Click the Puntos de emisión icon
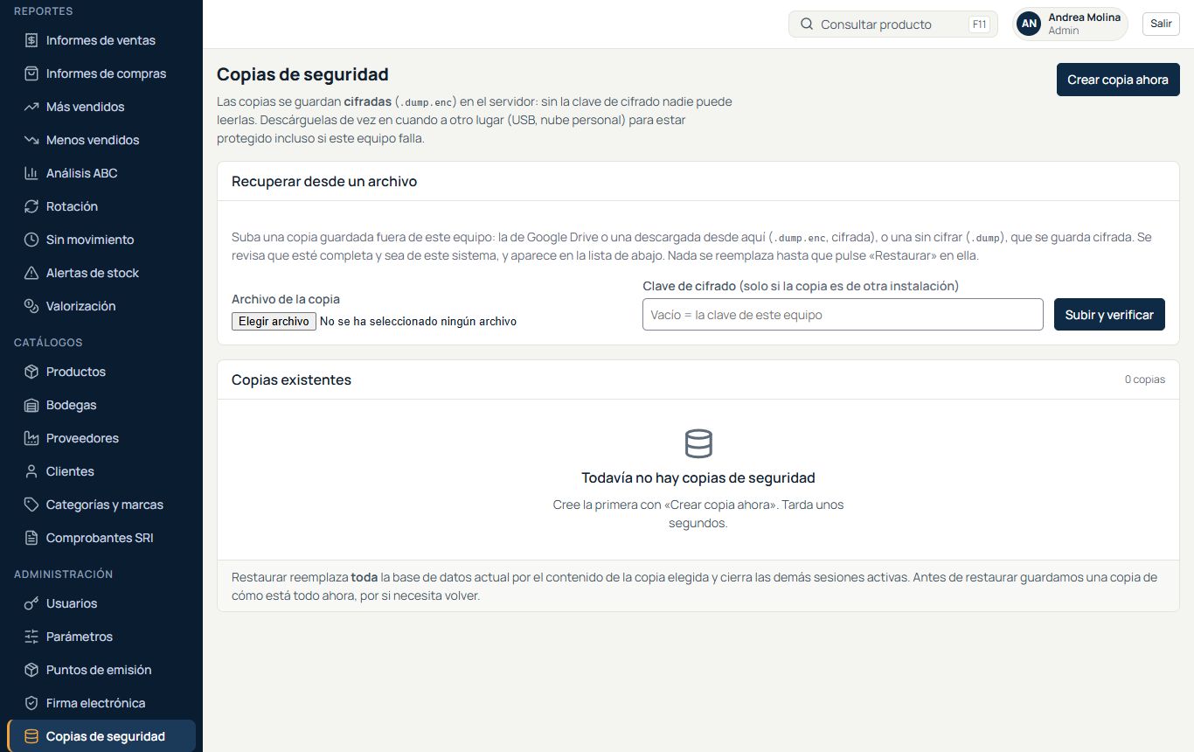 click(31, 670)
